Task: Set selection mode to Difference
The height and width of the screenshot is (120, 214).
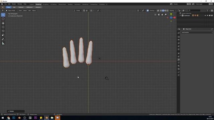Action: (29, 7)
